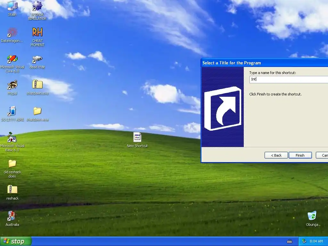This screenshot has height=246, width=328.
Task: Select the plain shutdown.exe folder icon
Action: pos(37,111)
